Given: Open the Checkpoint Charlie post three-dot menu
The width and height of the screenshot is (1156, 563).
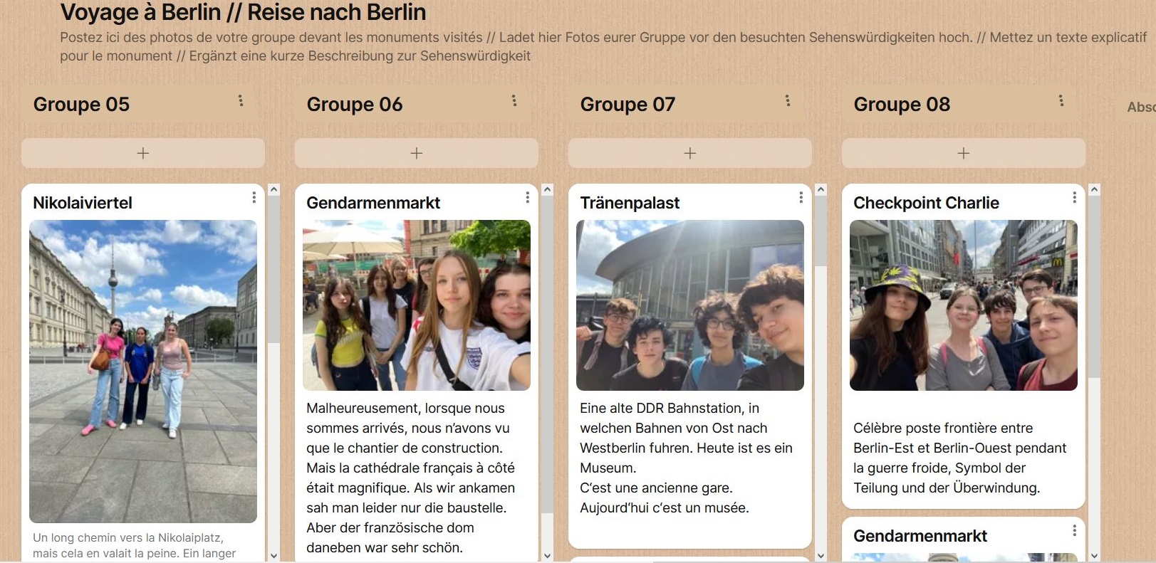Looking at the screenshot, I should (1074, 197).
